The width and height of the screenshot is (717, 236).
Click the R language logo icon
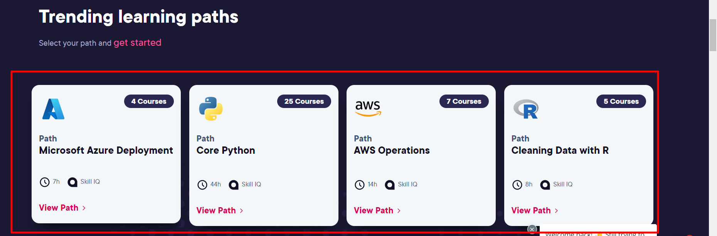pos(526,109)
